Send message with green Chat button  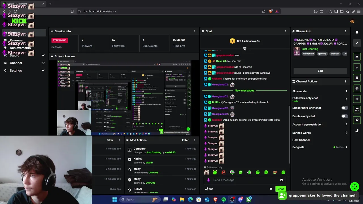280,189
